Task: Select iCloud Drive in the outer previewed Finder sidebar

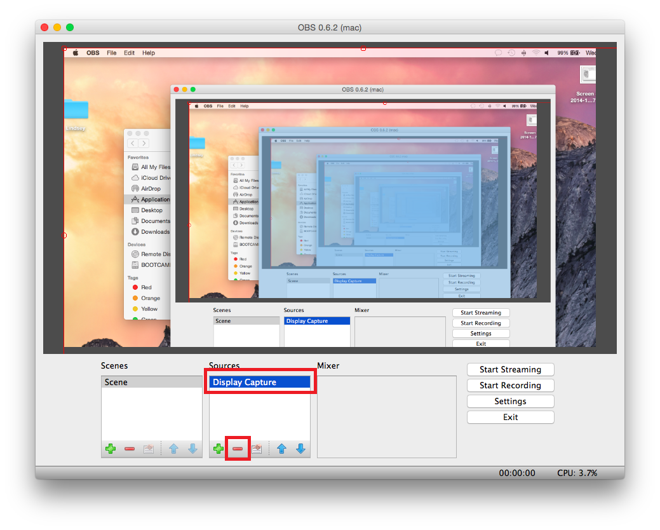Action: (151, 178)
